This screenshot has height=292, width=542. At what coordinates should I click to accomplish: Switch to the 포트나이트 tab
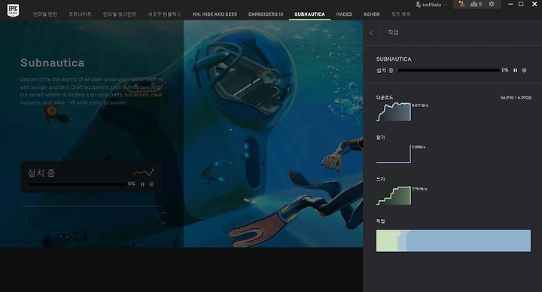click(80, 14)
